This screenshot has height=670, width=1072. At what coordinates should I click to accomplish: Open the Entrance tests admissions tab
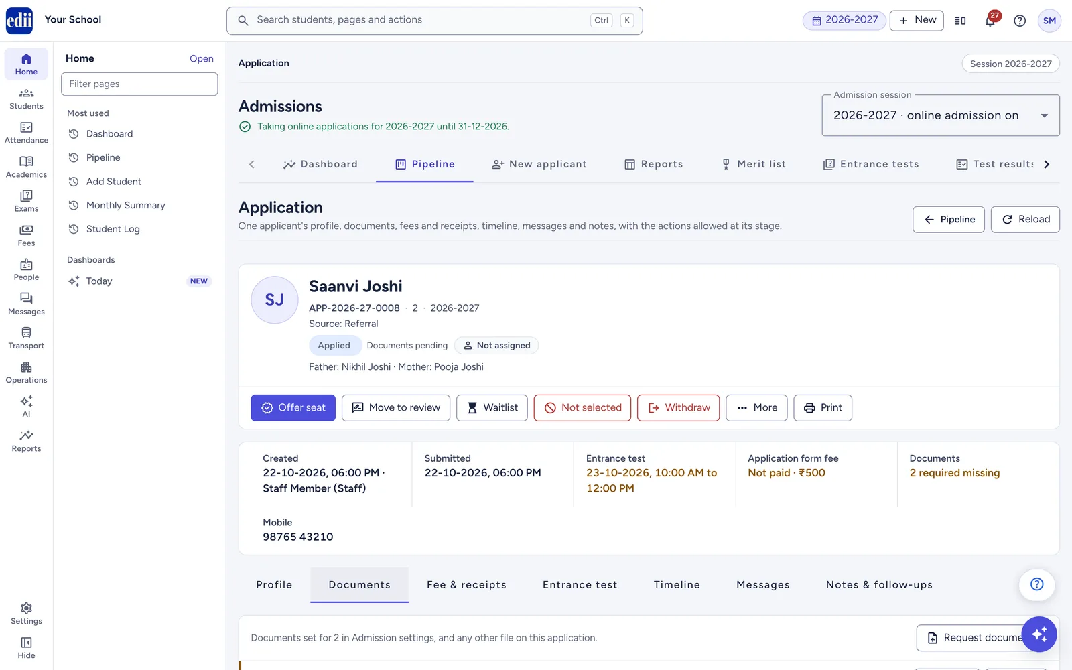click(871, 164)
